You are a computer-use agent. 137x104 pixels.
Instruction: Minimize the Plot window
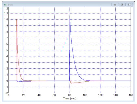(115, 4)
